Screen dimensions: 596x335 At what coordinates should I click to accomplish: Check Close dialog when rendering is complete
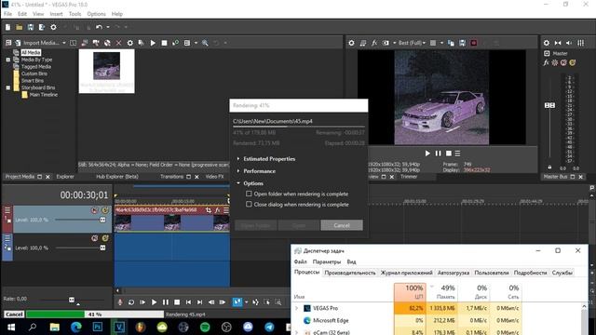click(249, 205)
